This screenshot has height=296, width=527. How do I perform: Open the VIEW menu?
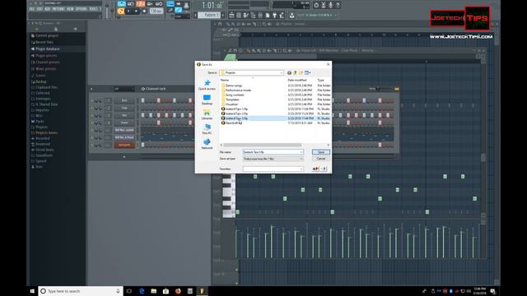[70, 9]
